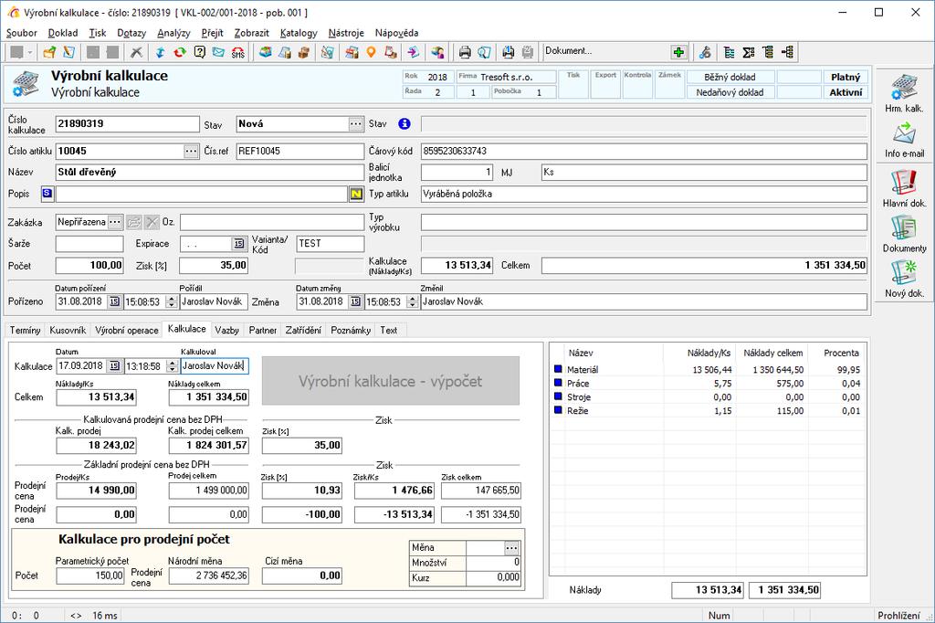Click the Datum pořízení time spinner
This screenshot has width=935, height=623.
(x=172, y=302)
